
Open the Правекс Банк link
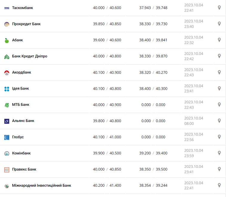point(24,169)
